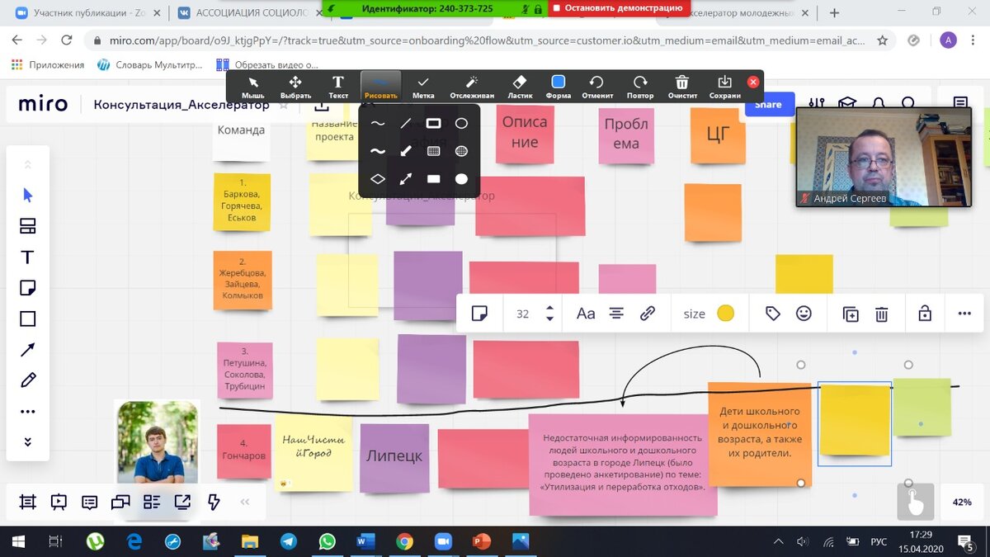Select the Miro pen tool
Screen dimensions: 990x557
point(28,380)
